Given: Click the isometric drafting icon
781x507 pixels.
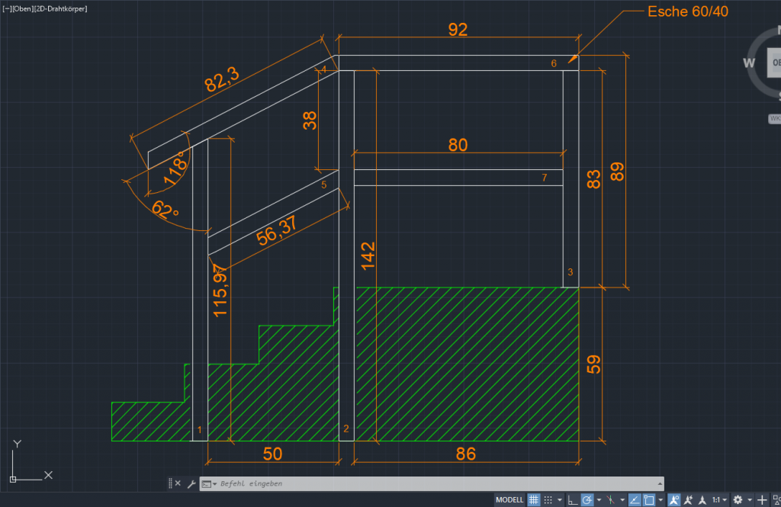Looking at the screenshot, I should point(611,500).
